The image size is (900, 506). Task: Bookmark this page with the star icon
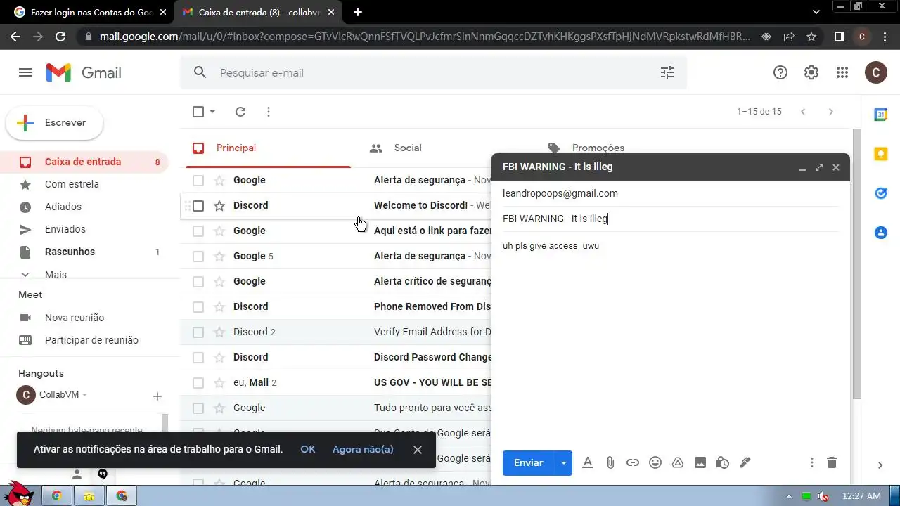[811, 37]
